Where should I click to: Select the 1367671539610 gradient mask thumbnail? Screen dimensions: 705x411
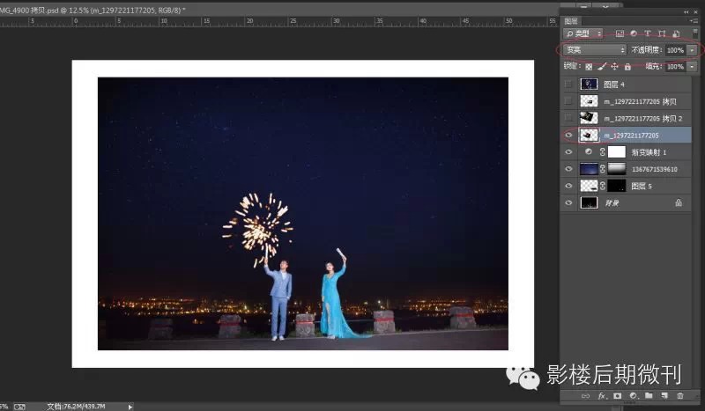coord(616,169)
